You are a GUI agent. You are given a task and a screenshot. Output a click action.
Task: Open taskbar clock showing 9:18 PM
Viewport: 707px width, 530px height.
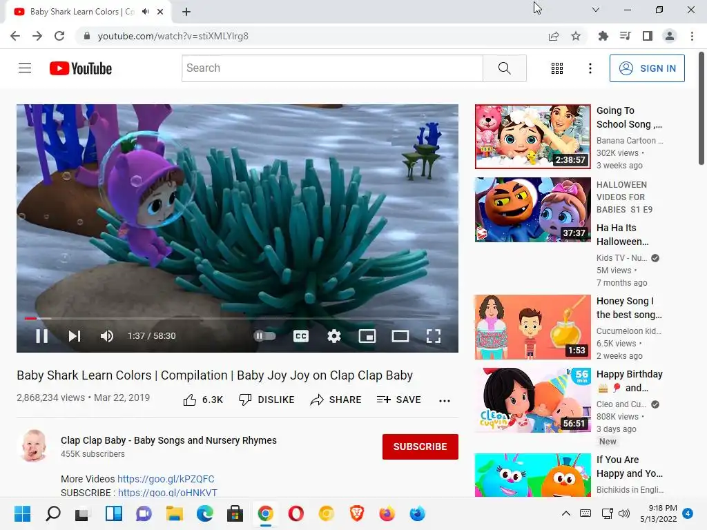pos(659,513)
